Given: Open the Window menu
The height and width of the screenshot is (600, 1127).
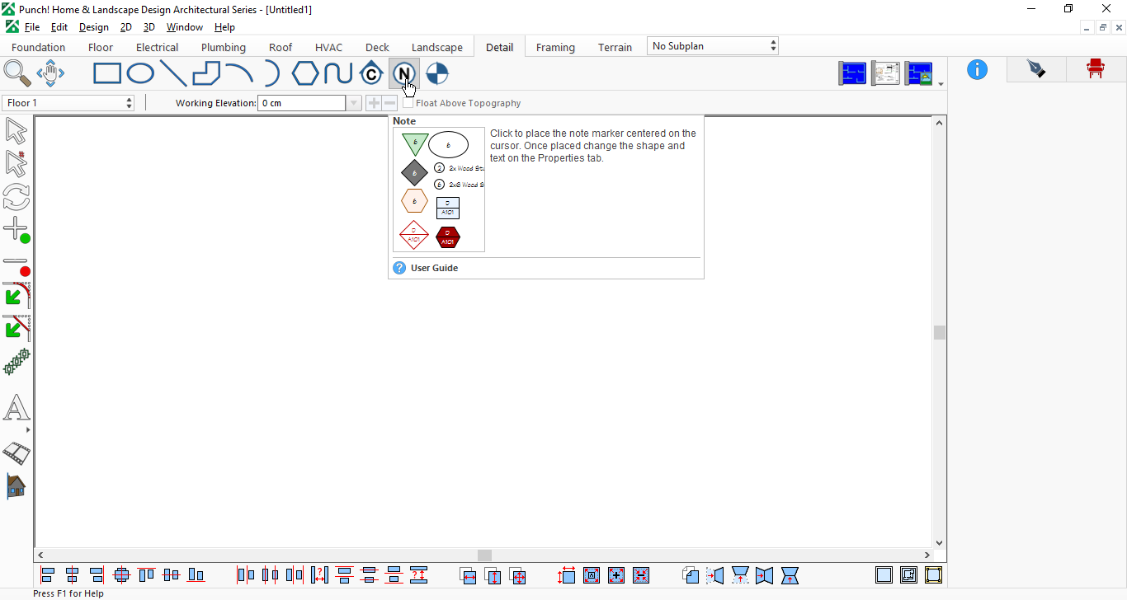Looking at the screenshot, I should pos(185,27).
